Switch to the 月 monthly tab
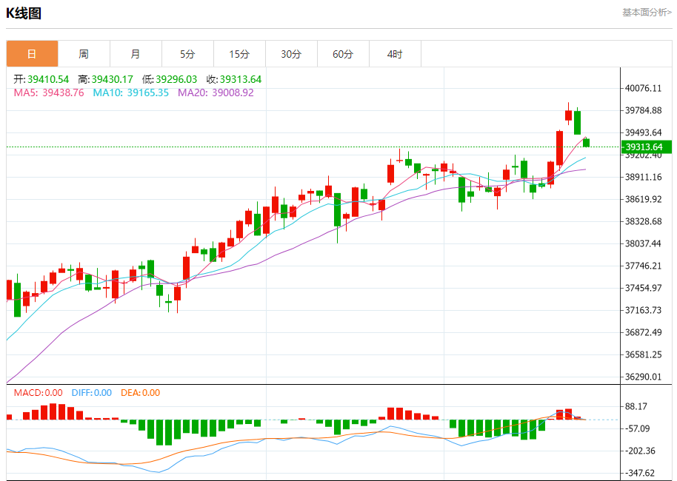The height and width of the screenshot is (481, 677). tap(136, 54)
